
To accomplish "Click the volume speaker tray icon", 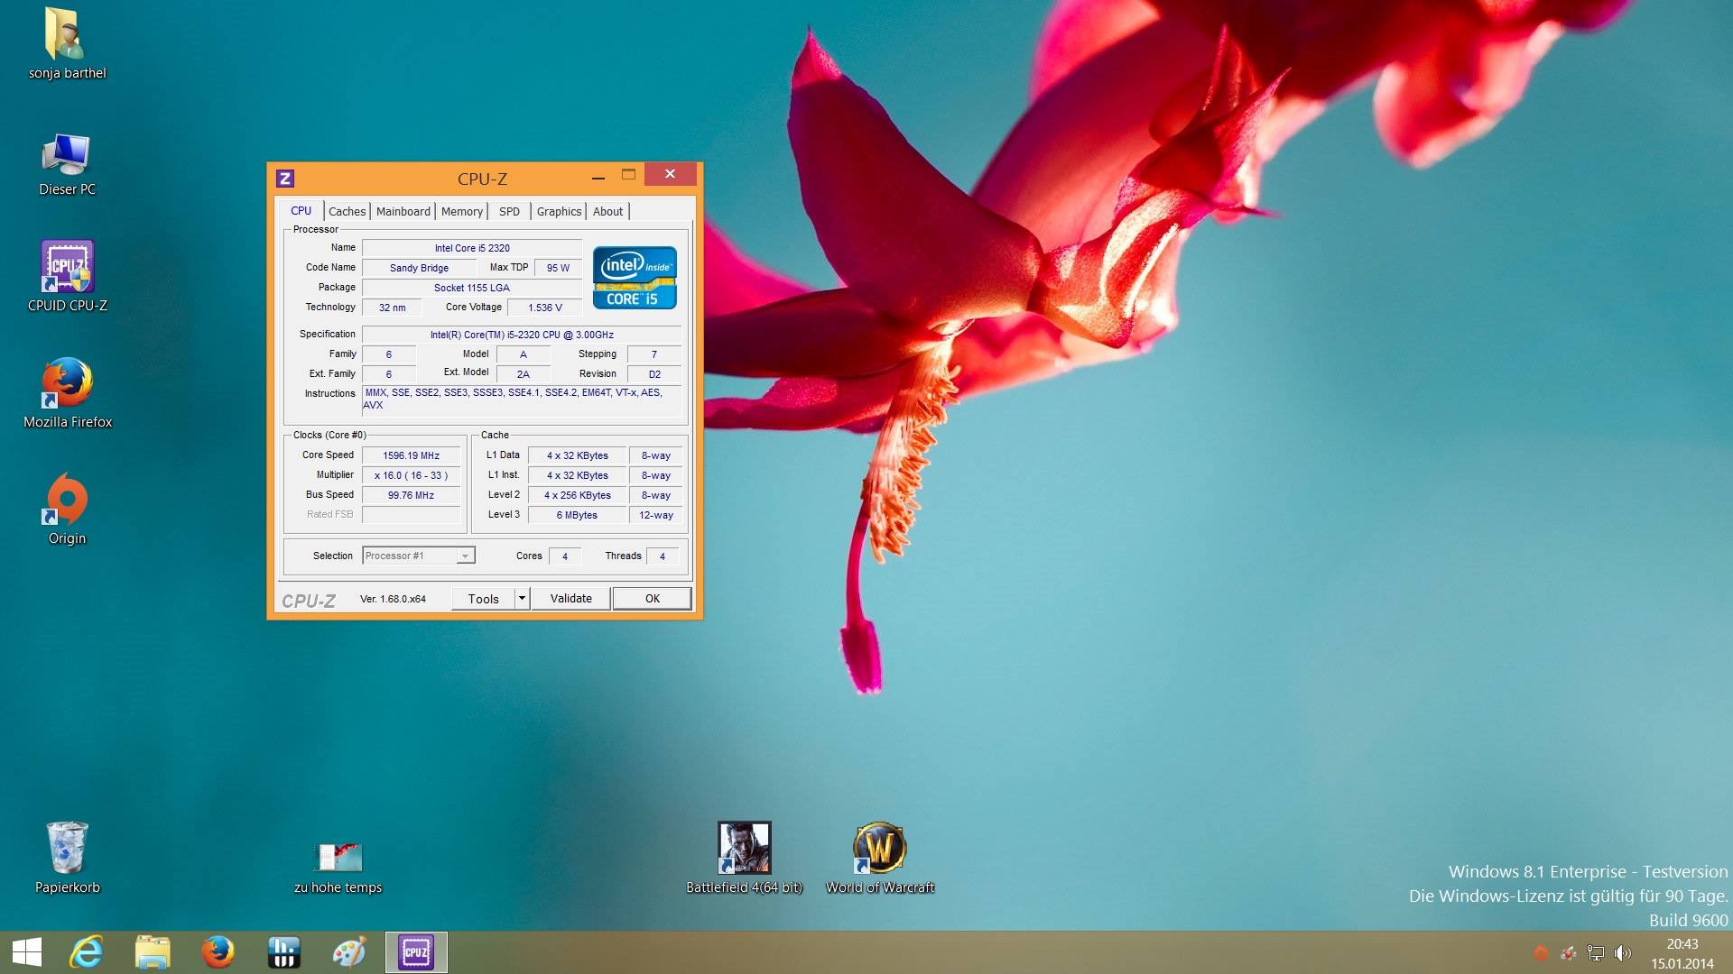I will pyautogui.click(x=1623, y=953).
